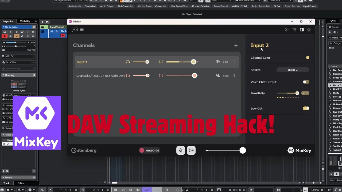The height and width of the screenshot is (192, 342).
Task: Click the MediaBay back arrow
Action: [330, 32]
